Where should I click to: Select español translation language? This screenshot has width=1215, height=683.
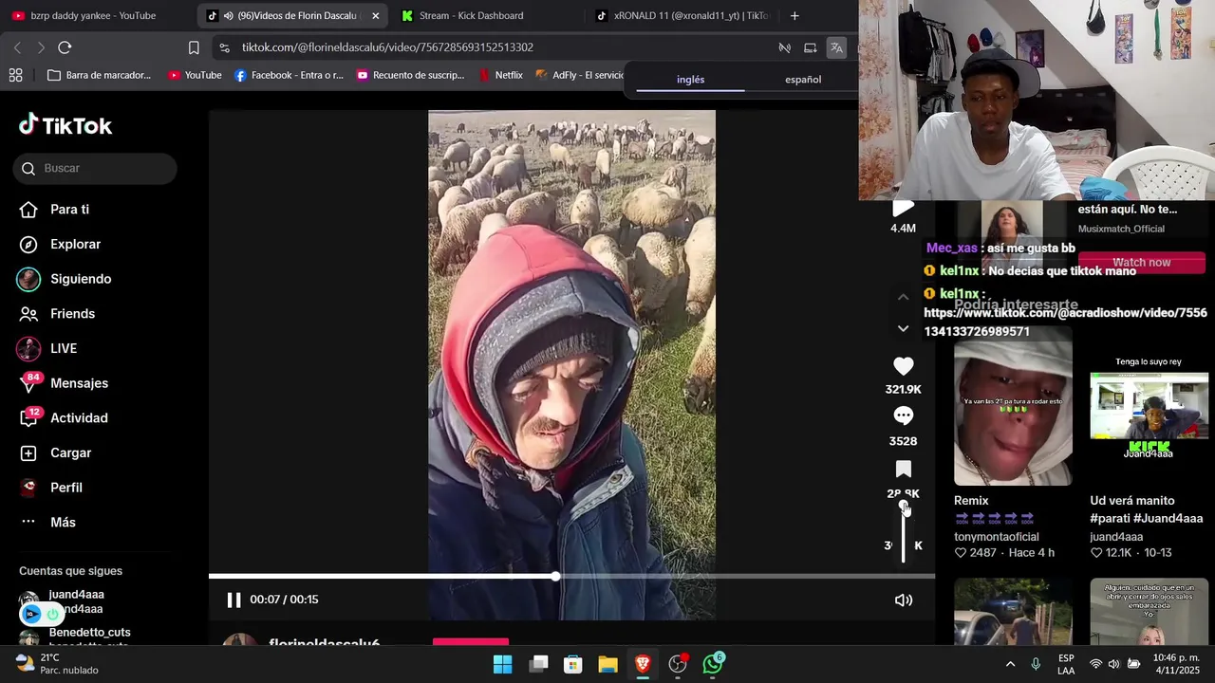tap(803, 80)
